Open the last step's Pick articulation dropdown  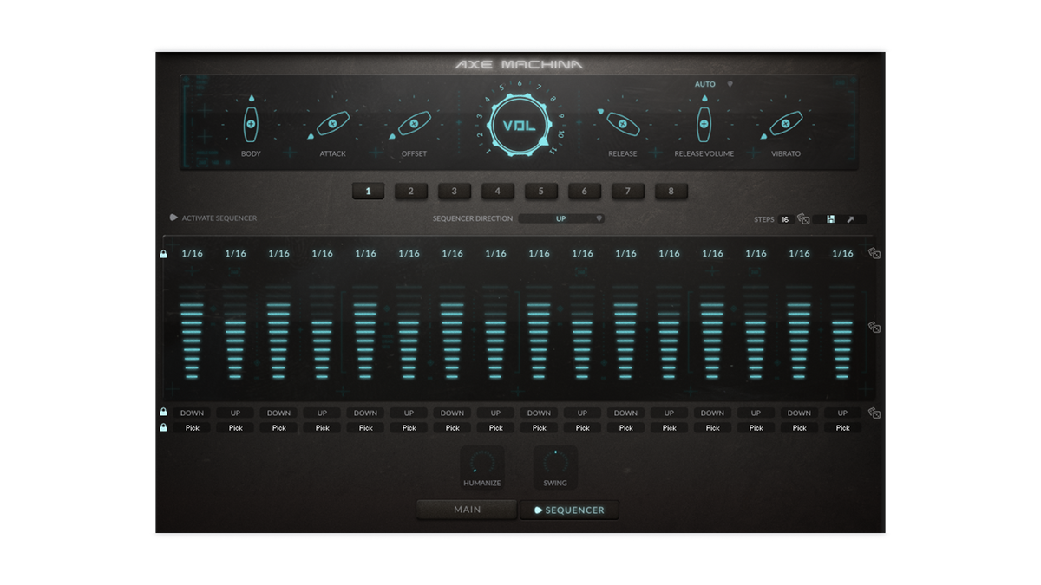tap(842, 428)
